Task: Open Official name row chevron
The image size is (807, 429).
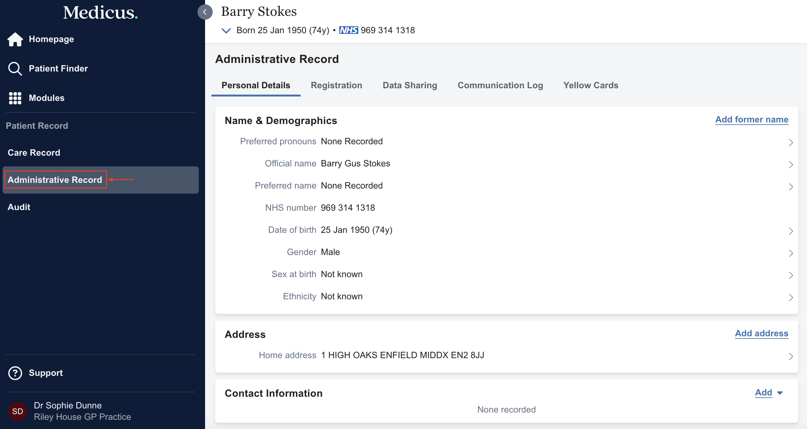Action: 791,165
